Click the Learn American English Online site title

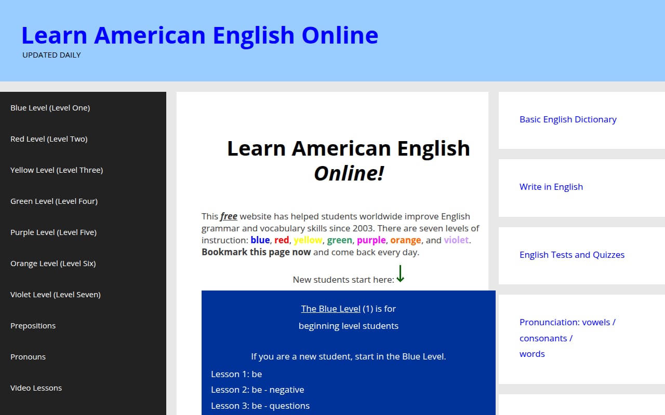click(199, 35)
